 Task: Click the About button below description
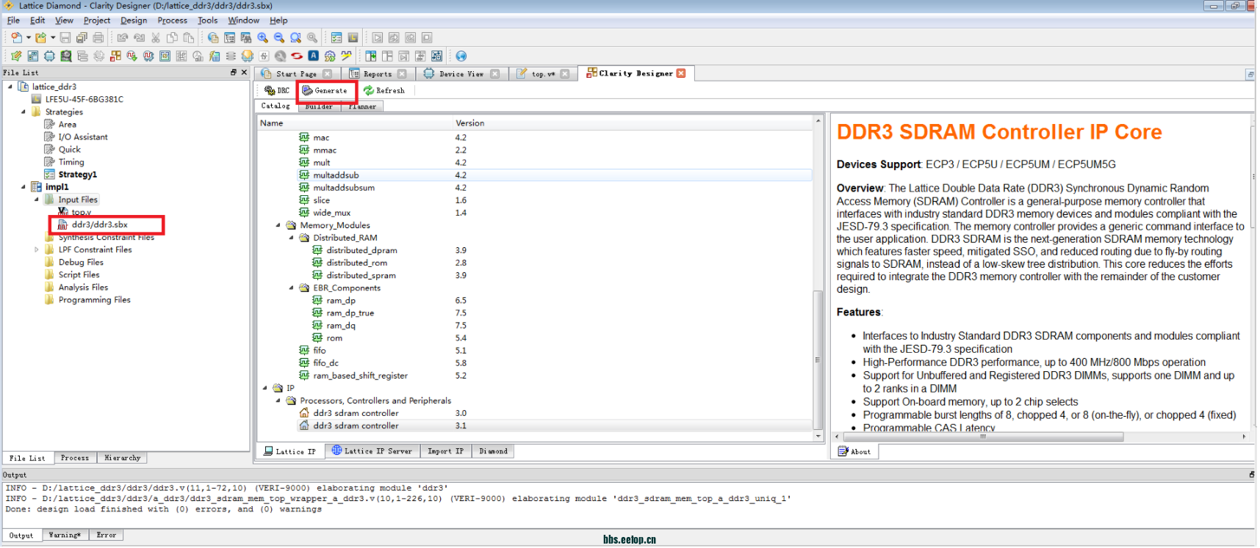click(855, 452)
